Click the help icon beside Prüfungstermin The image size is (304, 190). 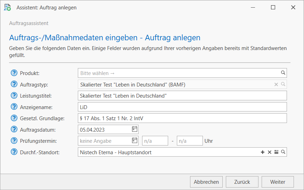[14, 141]
